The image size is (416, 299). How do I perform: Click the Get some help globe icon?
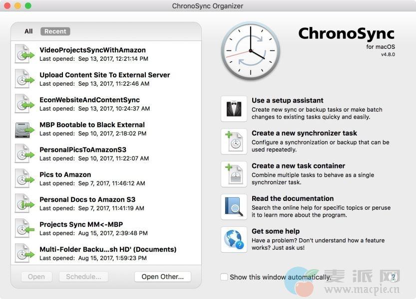234,239
